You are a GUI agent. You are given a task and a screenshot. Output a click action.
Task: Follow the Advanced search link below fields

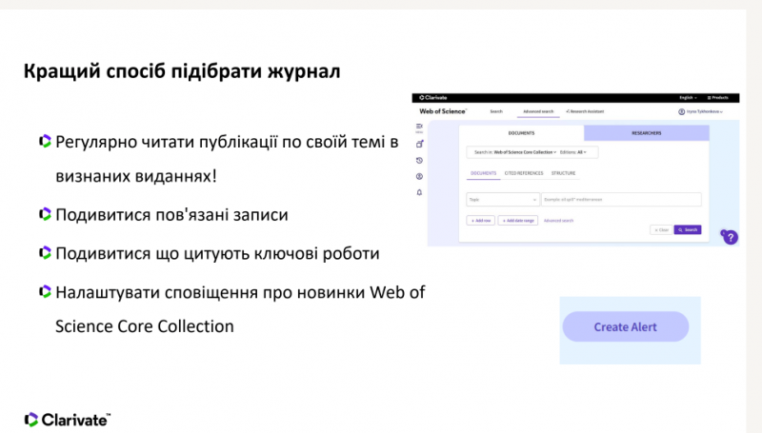(x=558, y=221)
